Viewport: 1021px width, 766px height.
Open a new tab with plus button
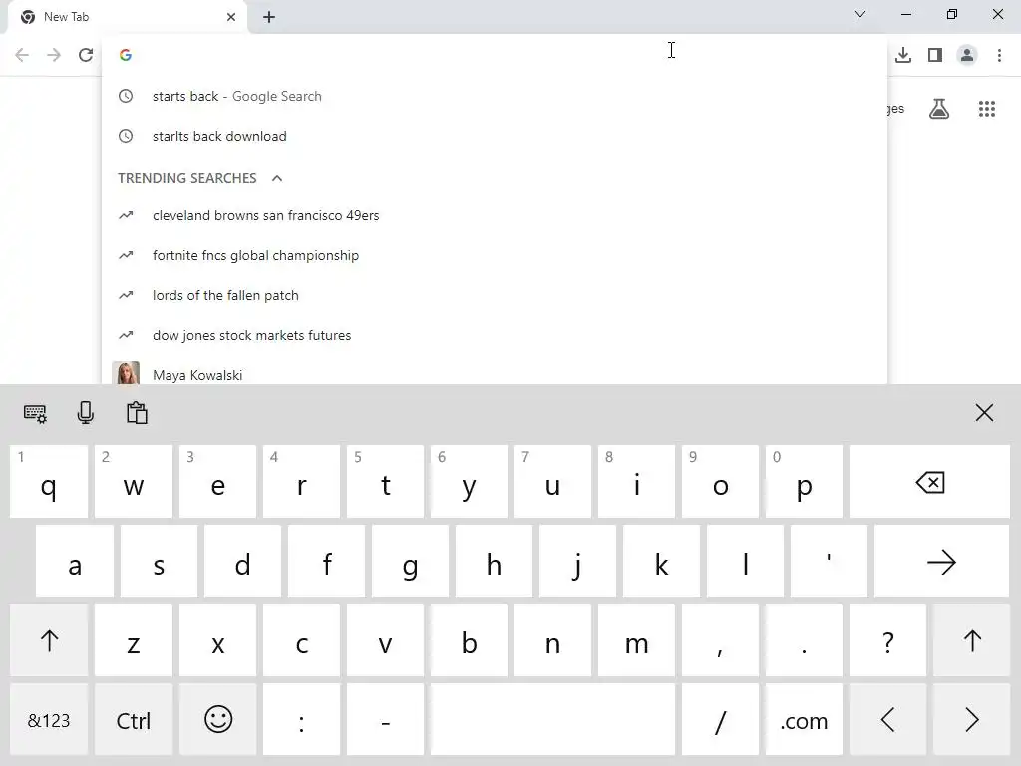269,17
